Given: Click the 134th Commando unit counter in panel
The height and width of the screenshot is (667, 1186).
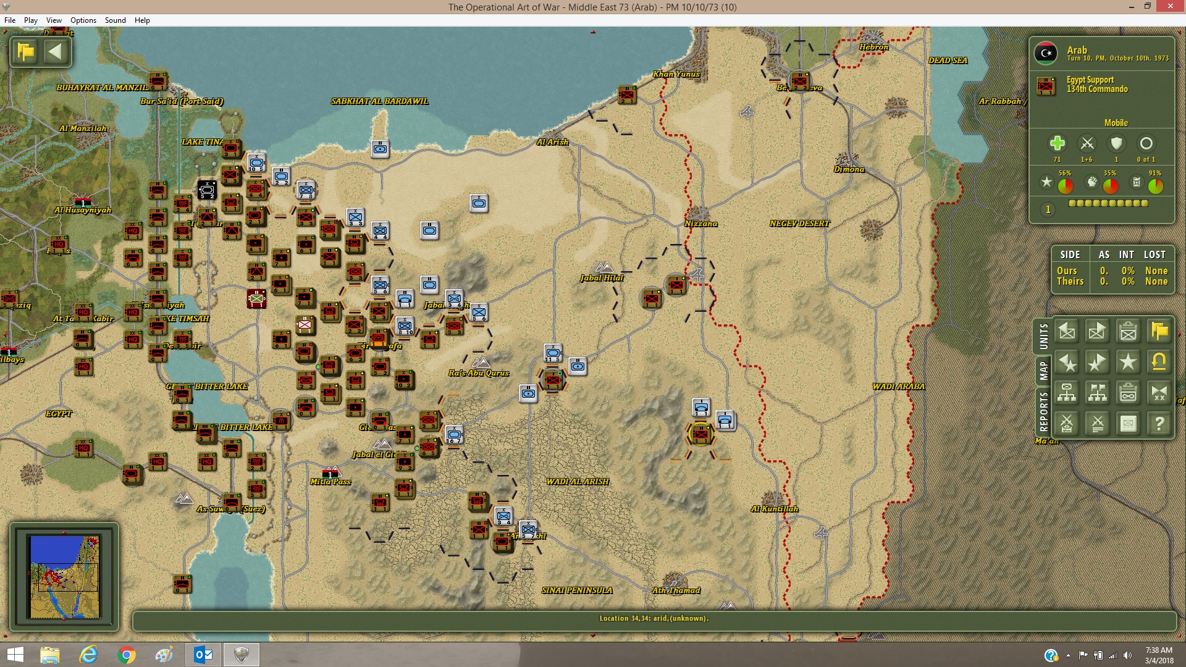Looking at the screenshot, I should (1046, 86).
